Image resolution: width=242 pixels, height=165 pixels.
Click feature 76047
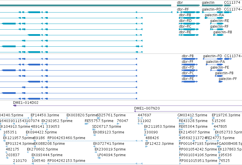pos(122,121)
